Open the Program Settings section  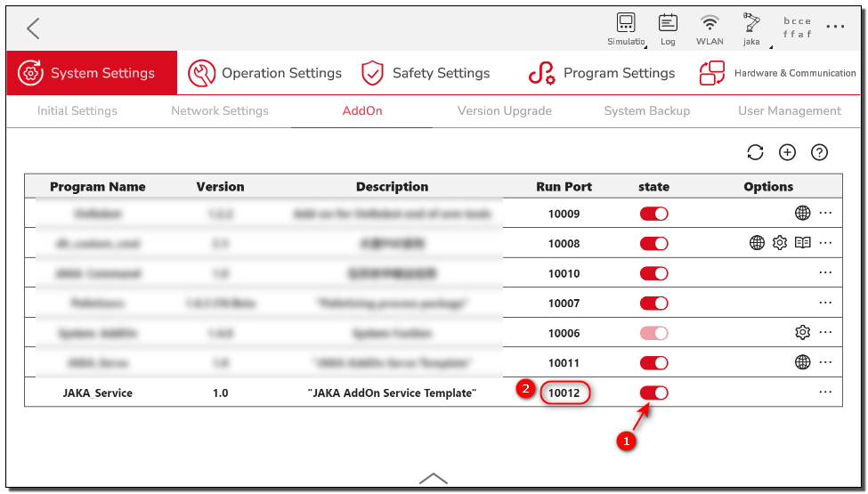602,73
